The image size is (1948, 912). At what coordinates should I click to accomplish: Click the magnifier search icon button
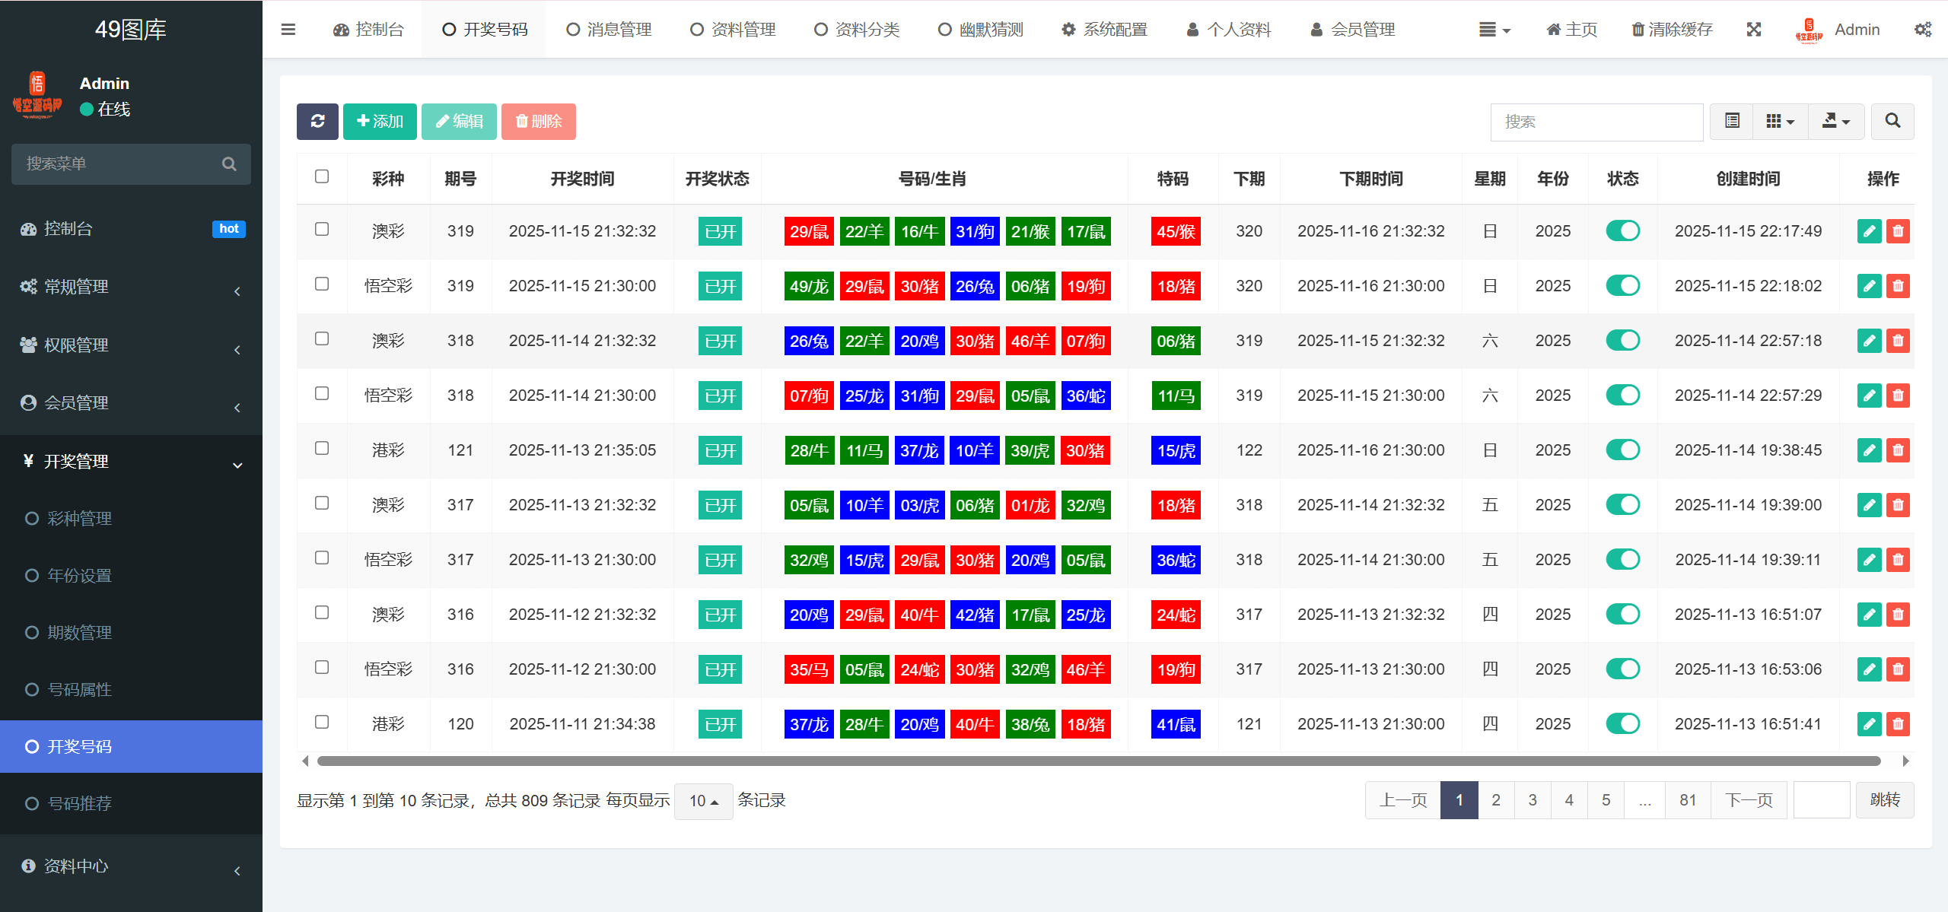tap(1892, 122)
